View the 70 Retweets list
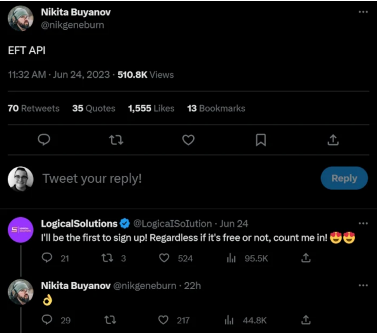 34,108
